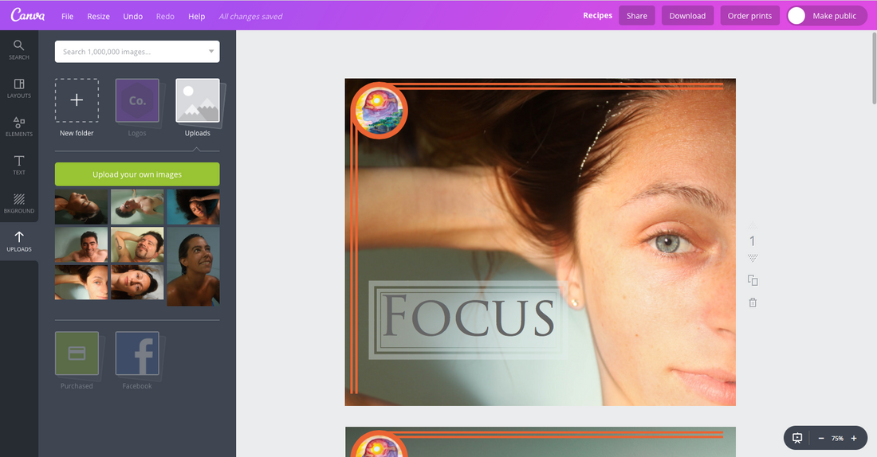
Task: Select the woman's face close-up thumbnail
Action: coord(81,282)
